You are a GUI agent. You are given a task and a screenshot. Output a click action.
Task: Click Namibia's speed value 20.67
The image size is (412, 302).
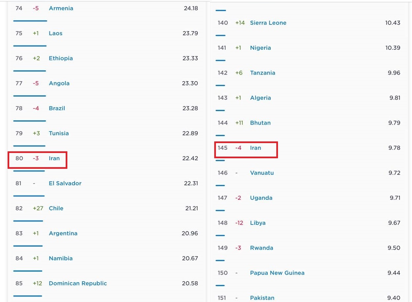190,258
